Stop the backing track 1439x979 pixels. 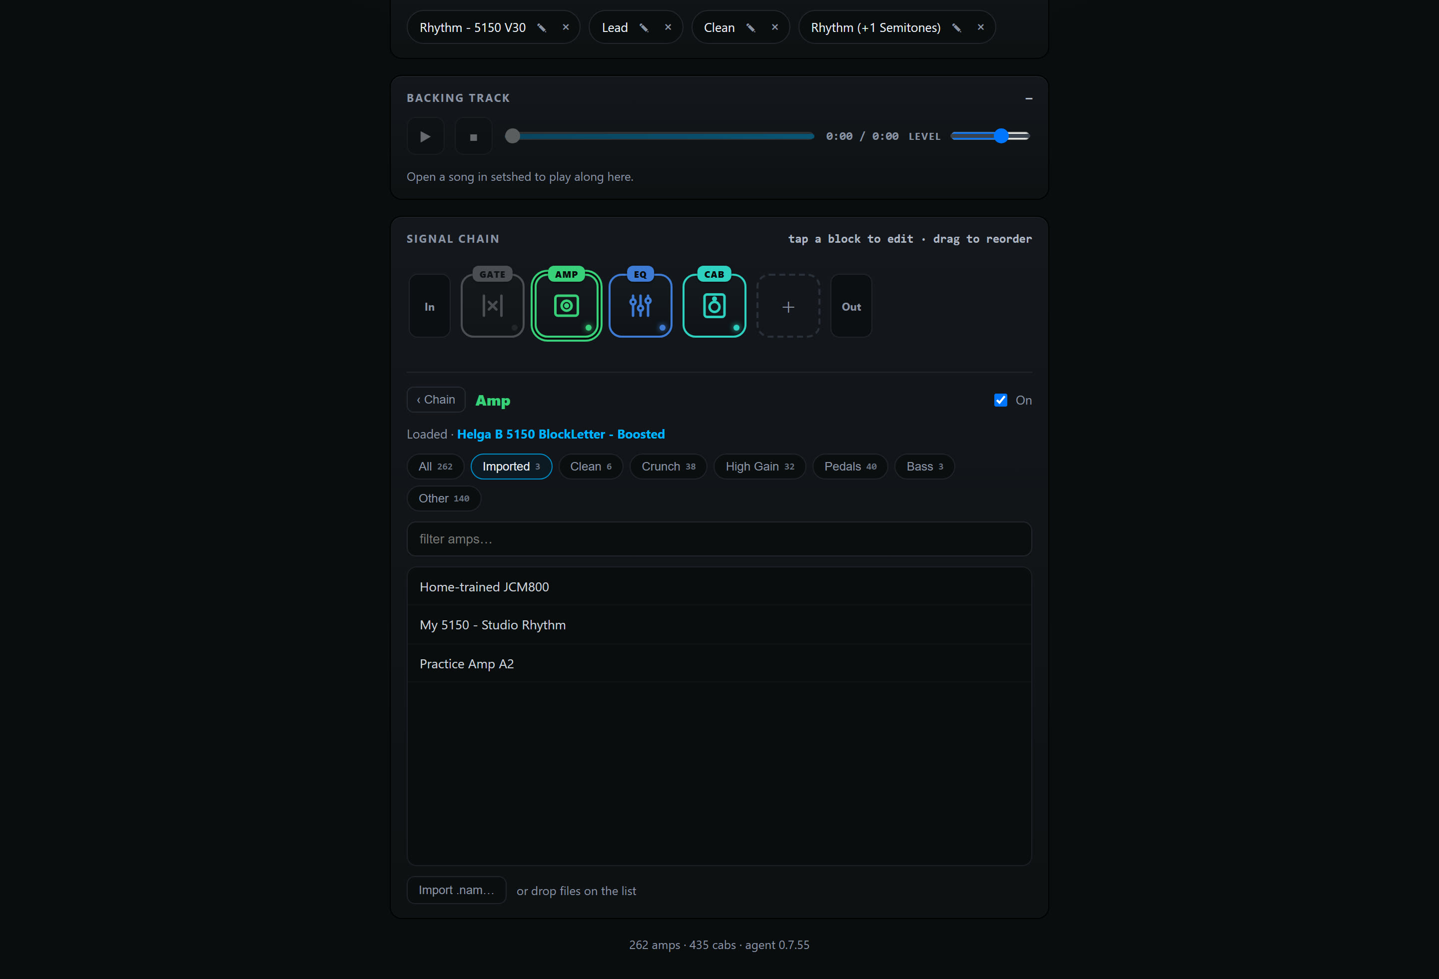(473, 136)
